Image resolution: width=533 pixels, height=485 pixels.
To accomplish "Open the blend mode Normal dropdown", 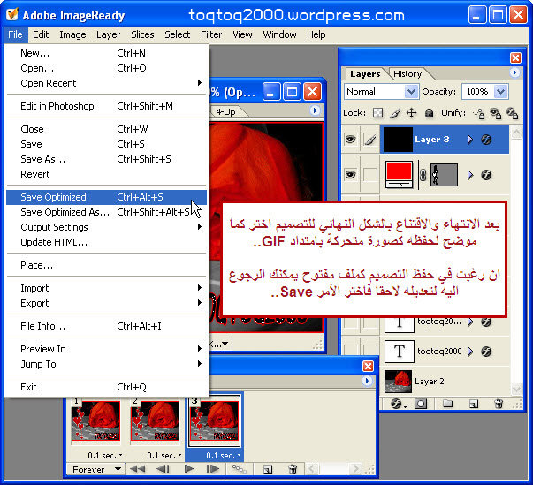I will 411,91.
